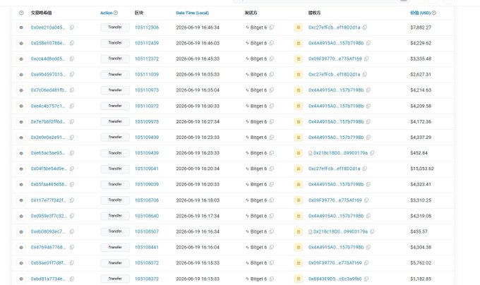The image size is (480, 285).
Task: View details popup of 0x7c06ed481fb row
Action: point(21,90)
